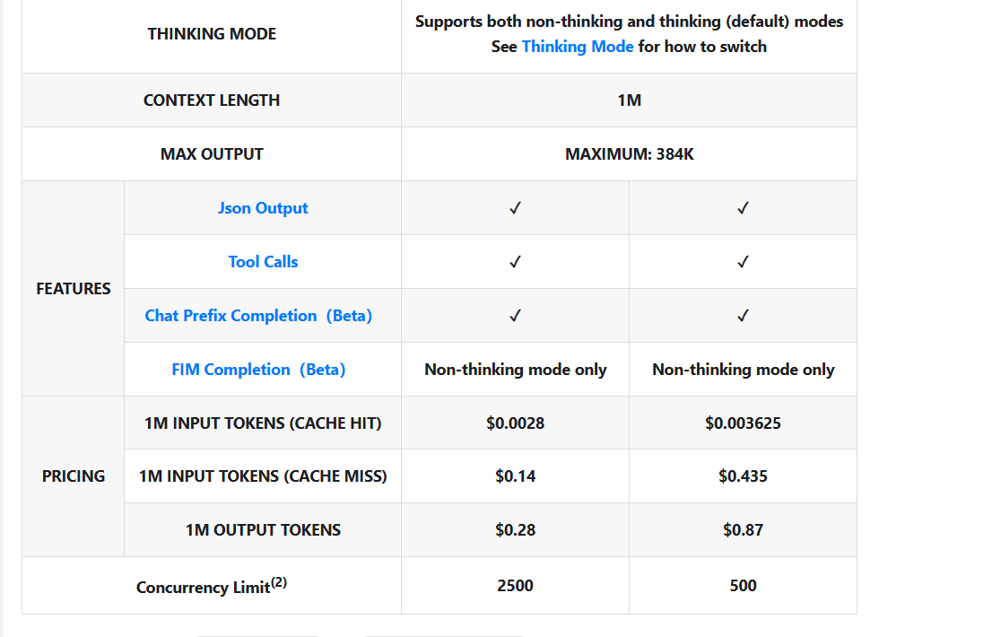The width and height of the screenshot is (983, 637).
Task: Click first-column checkmark in Json Output row
Action: pyautogui.click(x=516, y=208)
